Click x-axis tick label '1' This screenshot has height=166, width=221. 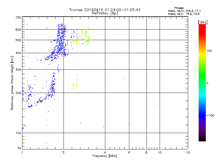(x=22, y=152)
